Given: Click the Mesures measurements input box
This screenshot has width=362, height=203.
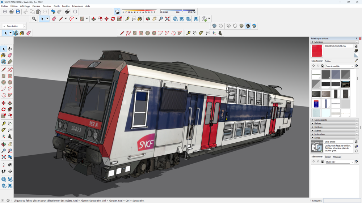Looking at the screenshot, I should tap(342, 201).
